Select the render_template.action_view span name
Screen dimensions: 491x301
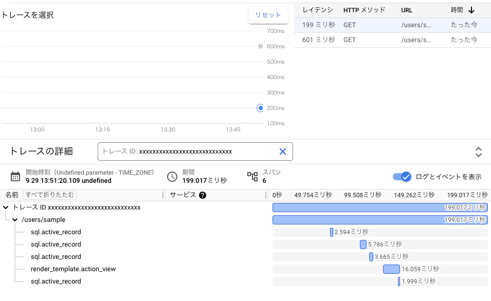[x=73, y=269]
